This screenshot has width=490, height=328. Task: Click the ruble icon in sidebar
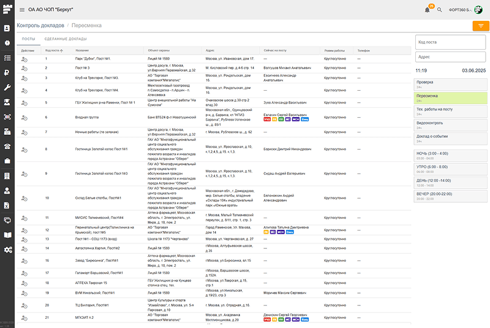[x=7, y=73]
